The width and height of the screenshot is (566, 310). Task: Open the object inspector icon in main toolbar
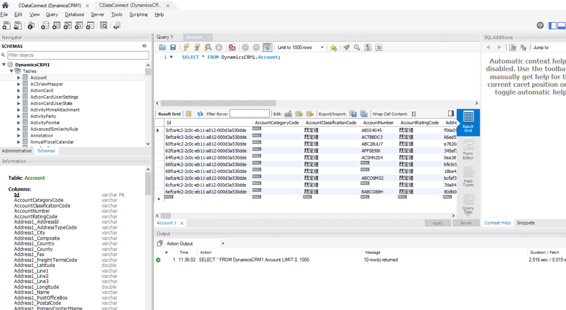point(31,25)
